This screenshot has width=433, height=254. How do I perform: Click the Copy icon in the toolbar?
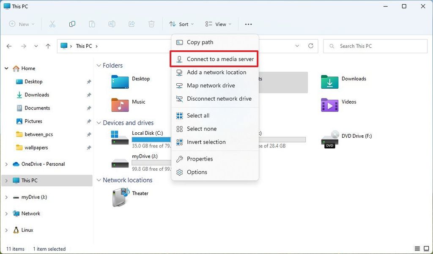pos(72,24)
